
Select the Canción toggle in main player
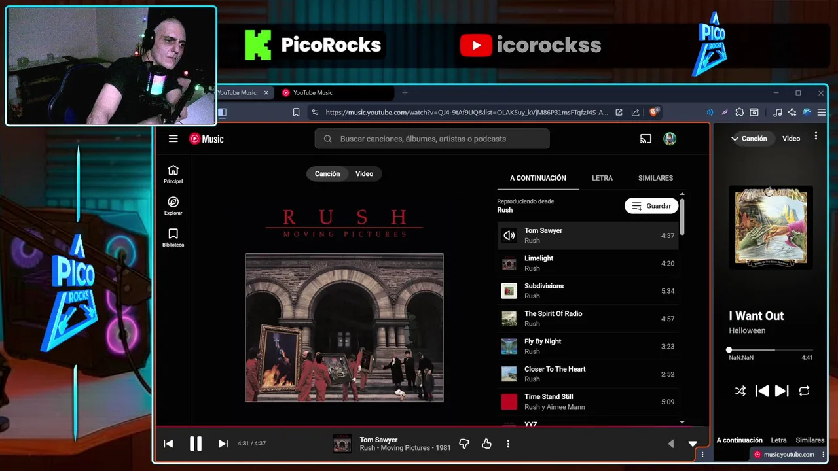coord(327,173)
